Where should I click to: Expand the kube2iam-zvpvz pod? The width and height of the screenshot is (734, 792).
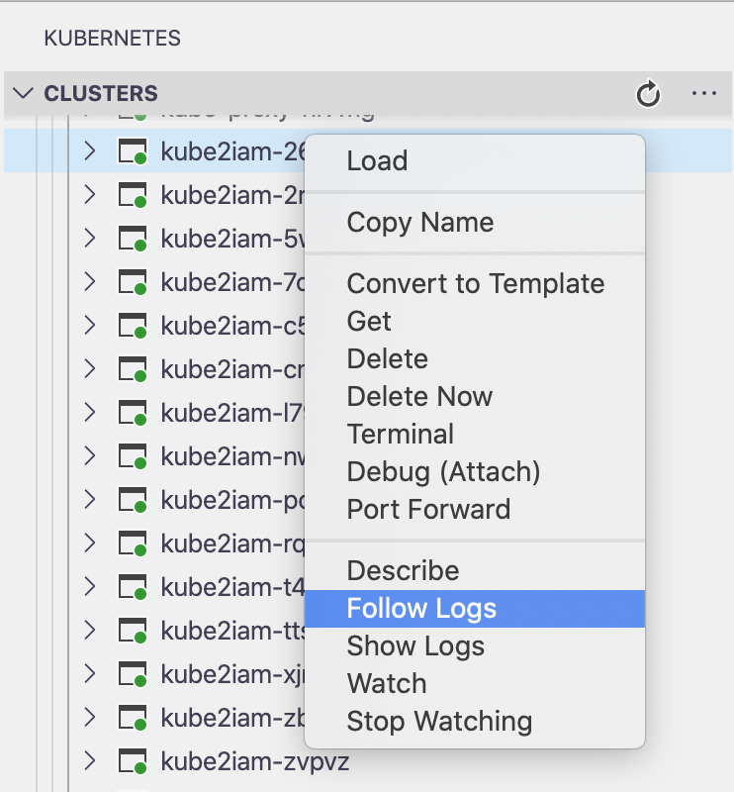pyautogui.click(x=89, y=761)
